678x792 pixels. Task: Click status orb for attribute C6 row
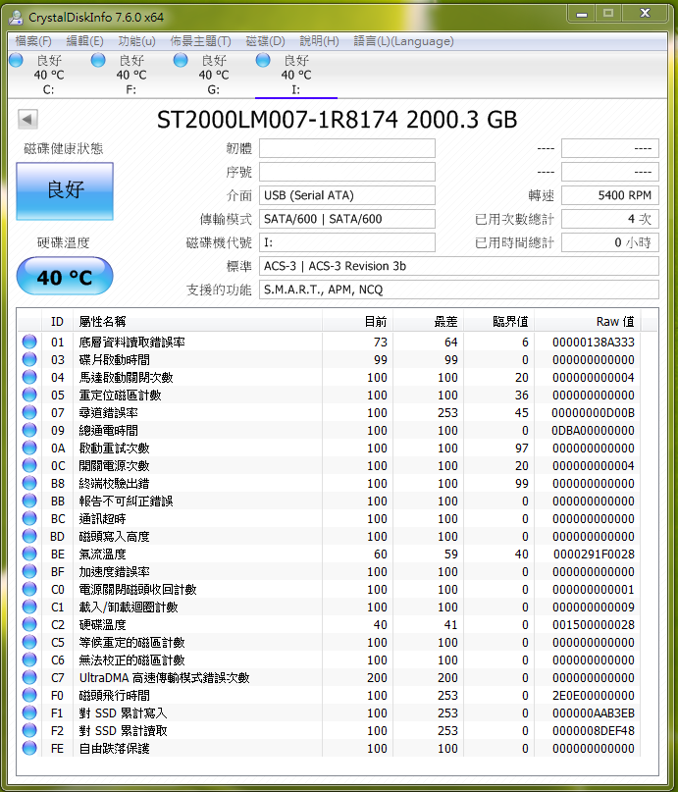pos(29,660)
